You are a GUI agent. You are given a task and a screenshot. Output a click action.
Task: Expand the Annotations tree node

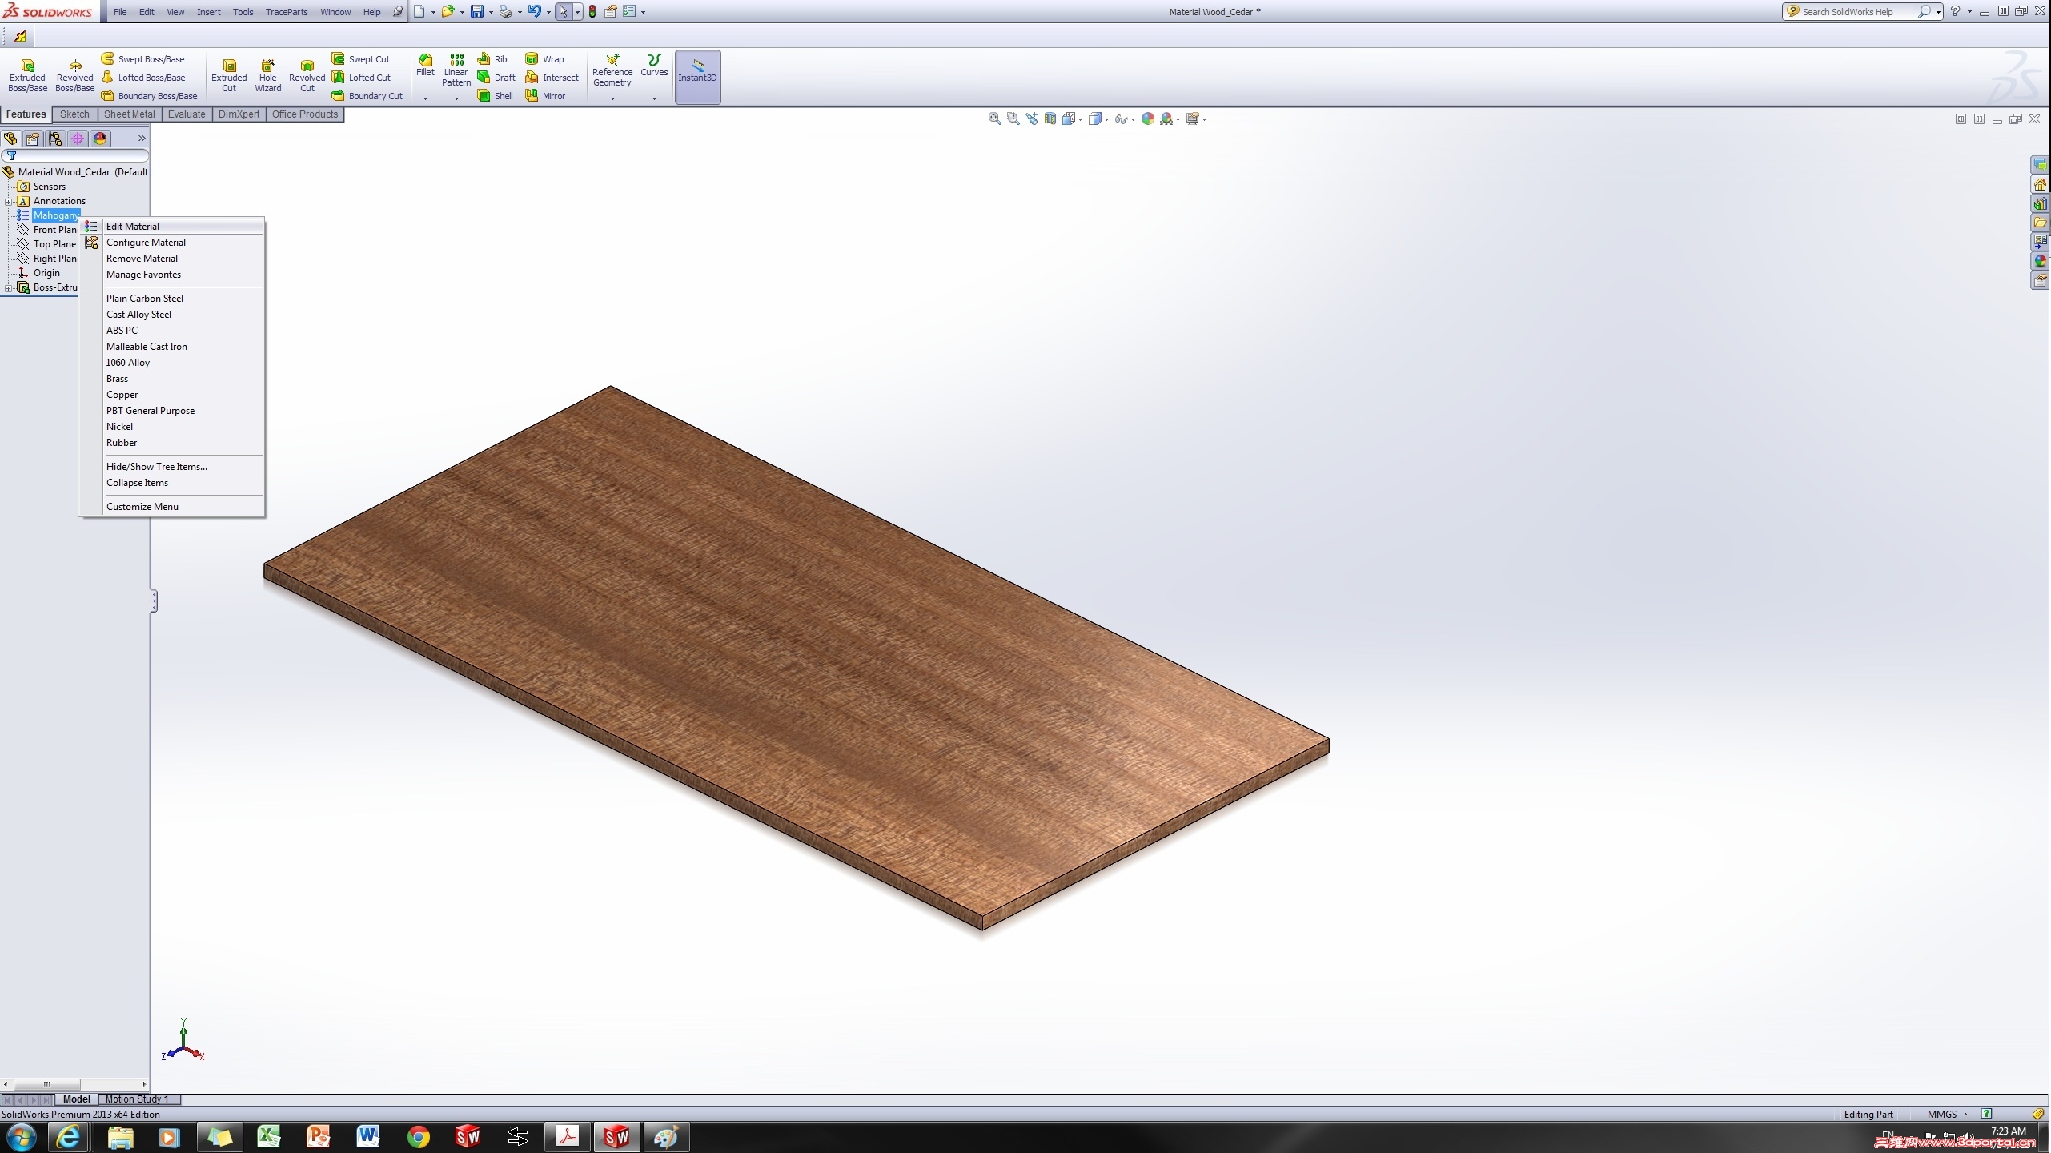(8, 201)
